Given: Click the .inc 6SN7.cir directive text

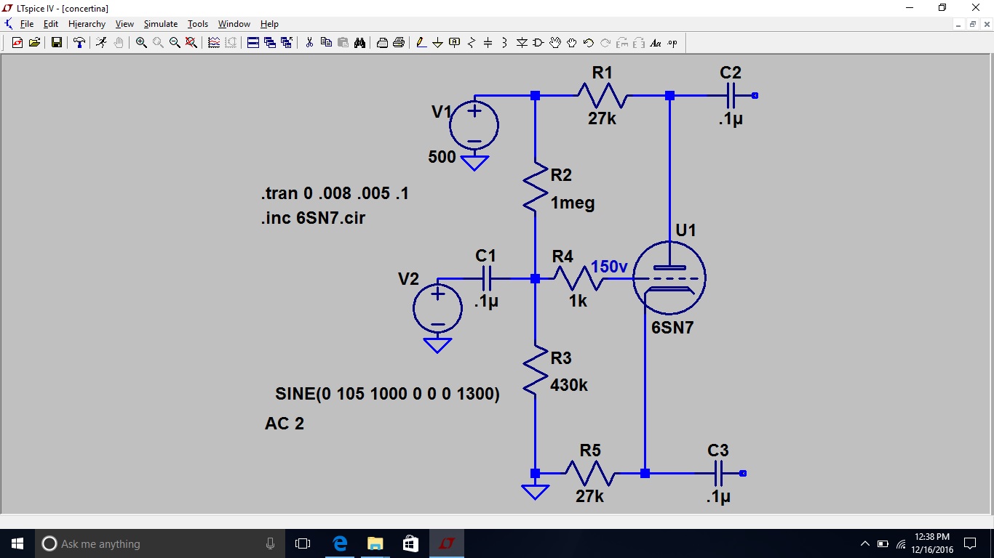Looking at the screenshot, I should [313, 218].
